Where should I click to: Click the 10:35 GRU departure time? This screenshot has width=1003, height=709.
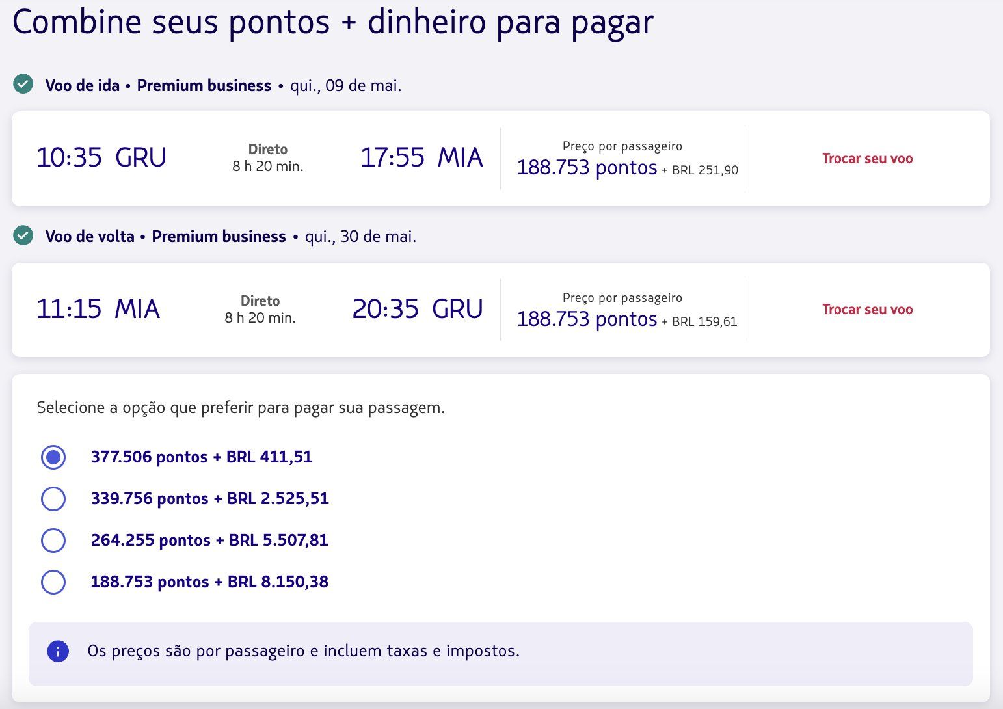[101, 157]
